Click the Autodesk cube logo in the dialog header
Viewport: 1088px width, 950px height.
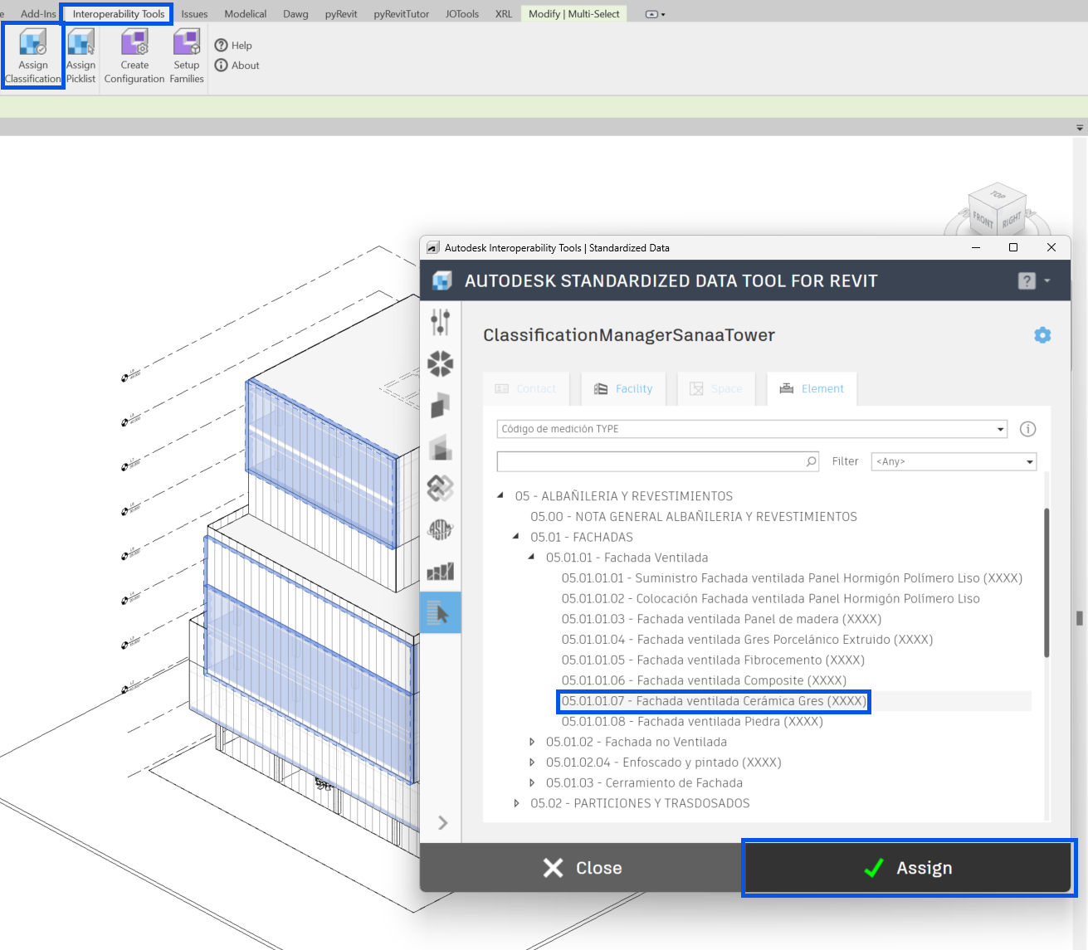442,280
